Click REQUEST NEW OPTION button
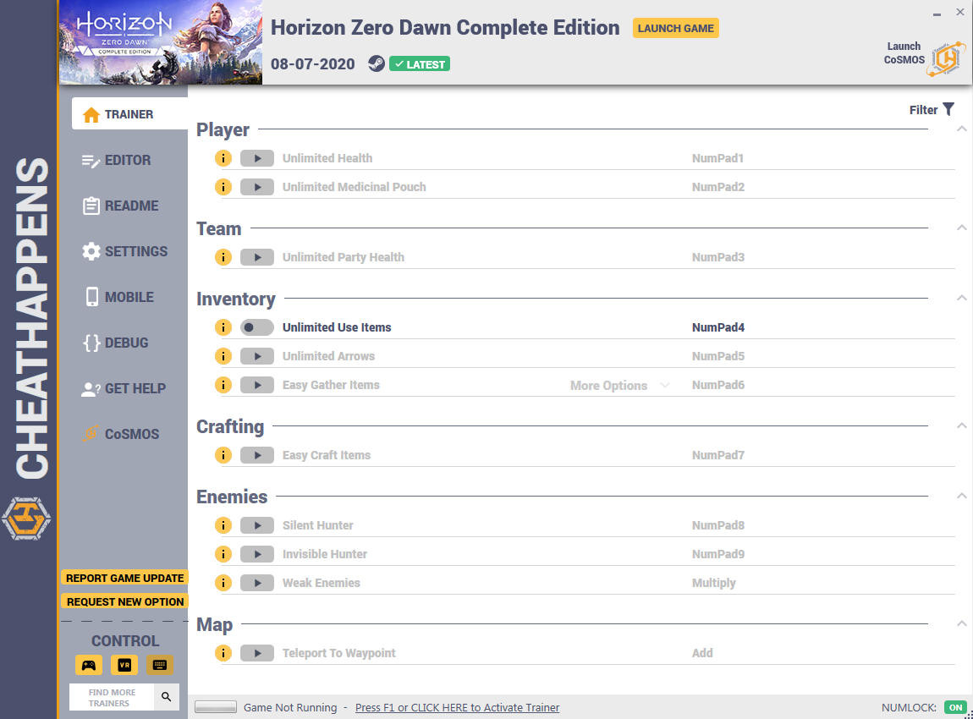Screen dimensions: 973x719 124,601
